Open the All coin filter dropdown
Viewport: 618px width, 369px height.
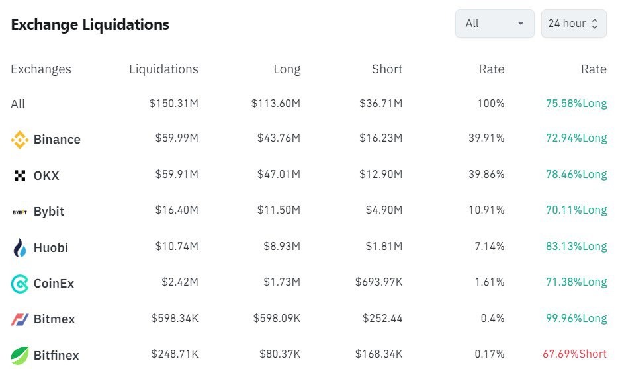494,24
